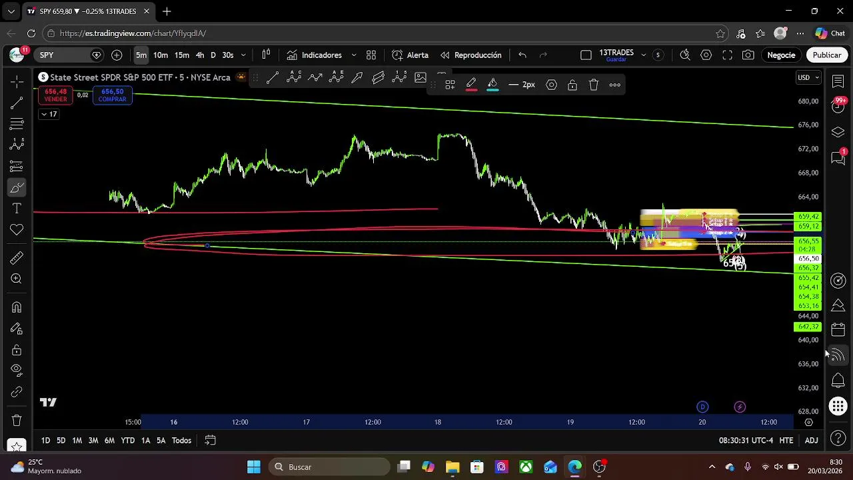Open quick search icon in top bar
Image resolution: width=853 pixels, height=480 pixels.
click(685, 55)
